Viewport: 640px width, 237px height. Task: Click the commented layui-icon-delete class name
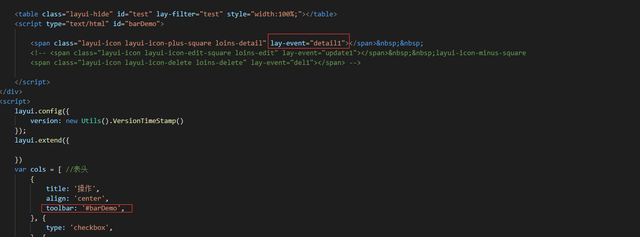click(158, 62)
